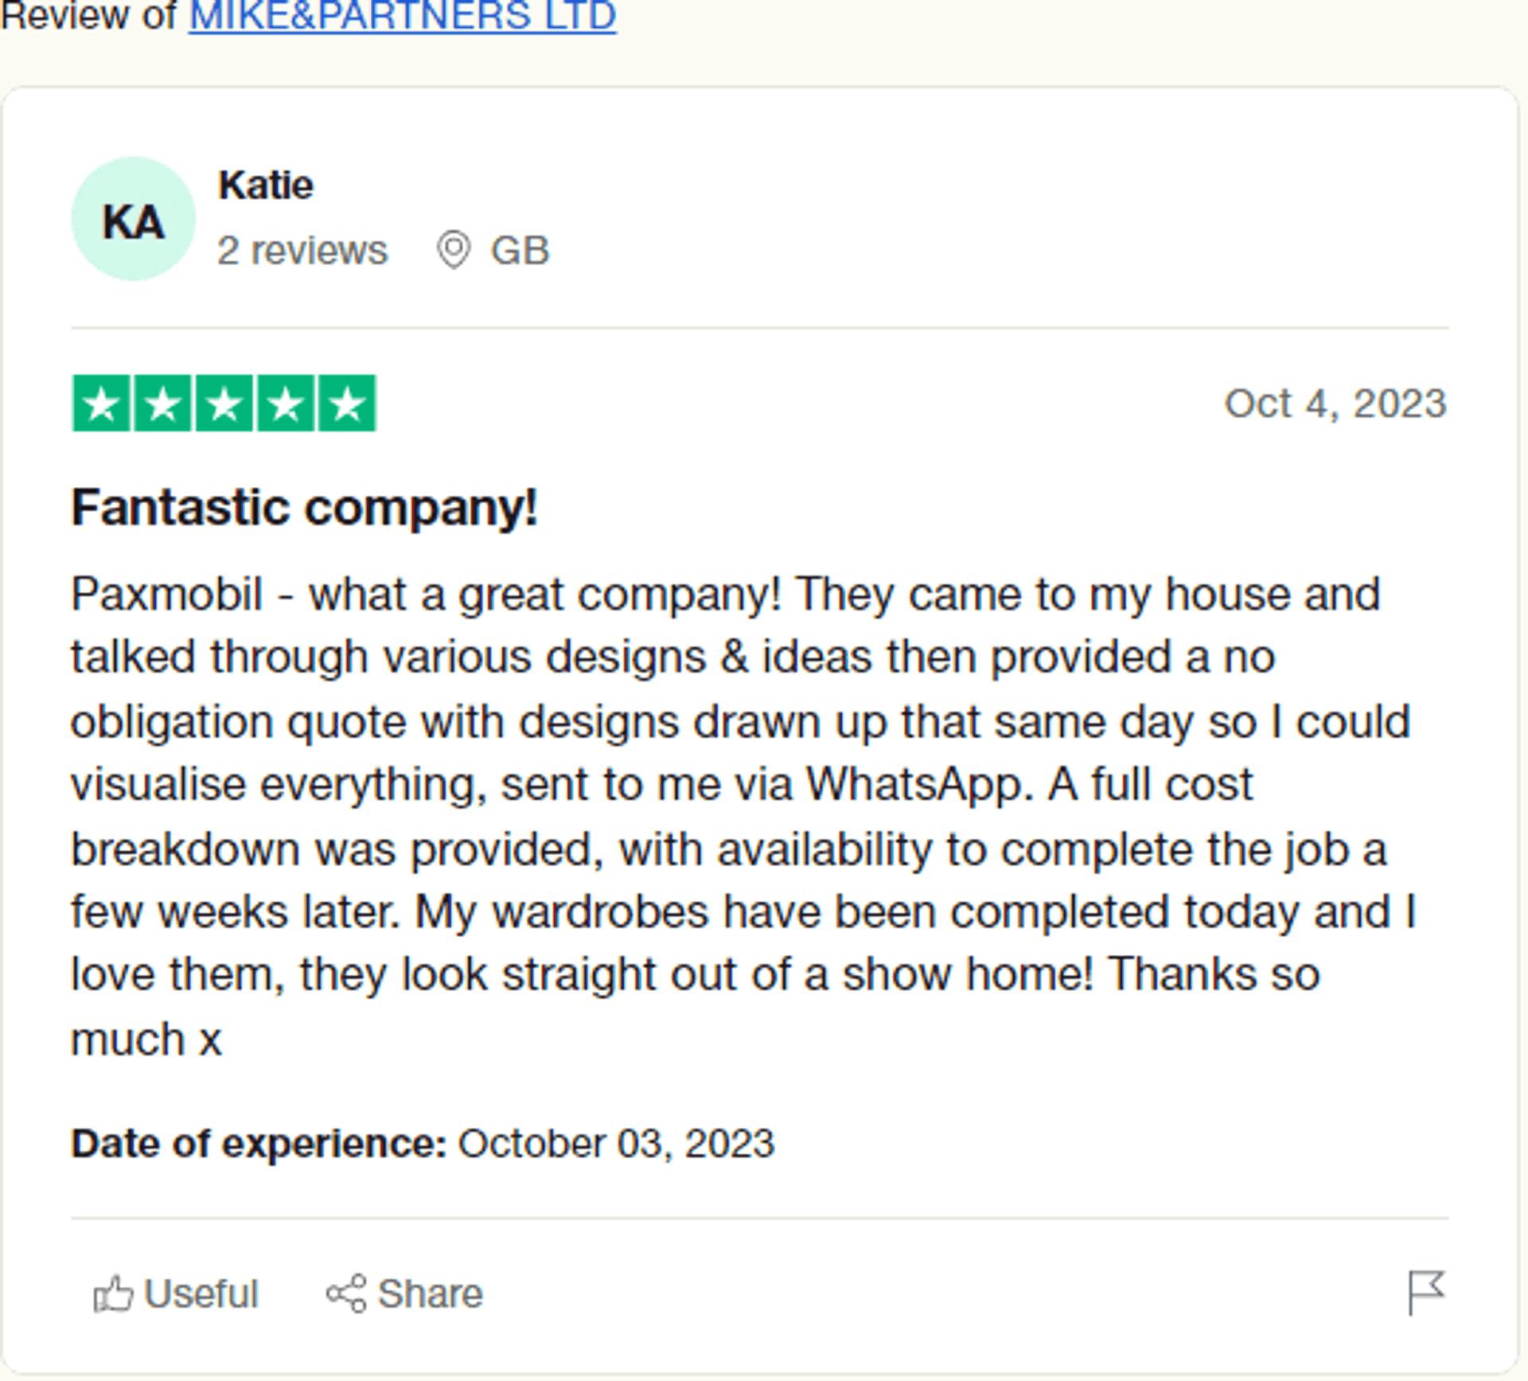The image size is (1528, 1381).
Task: Click the thumbs-up icon
Action: 113,1293
